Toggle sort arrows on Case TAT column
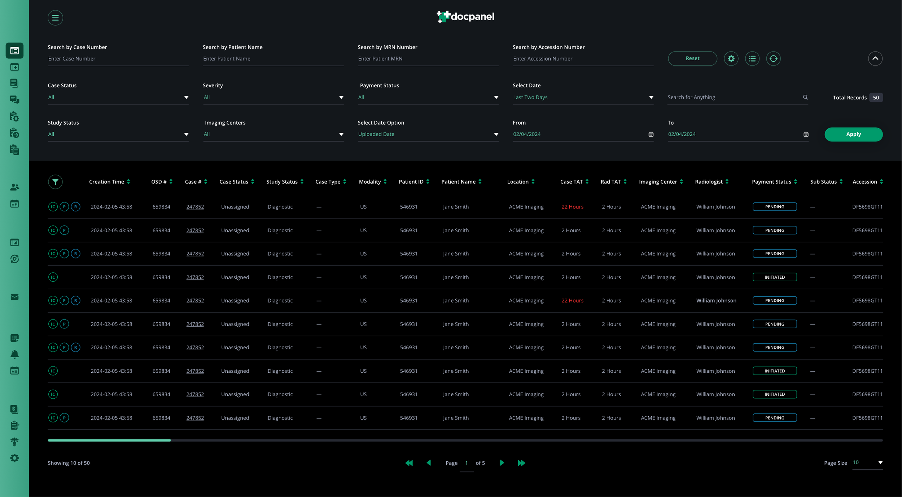 587,182
